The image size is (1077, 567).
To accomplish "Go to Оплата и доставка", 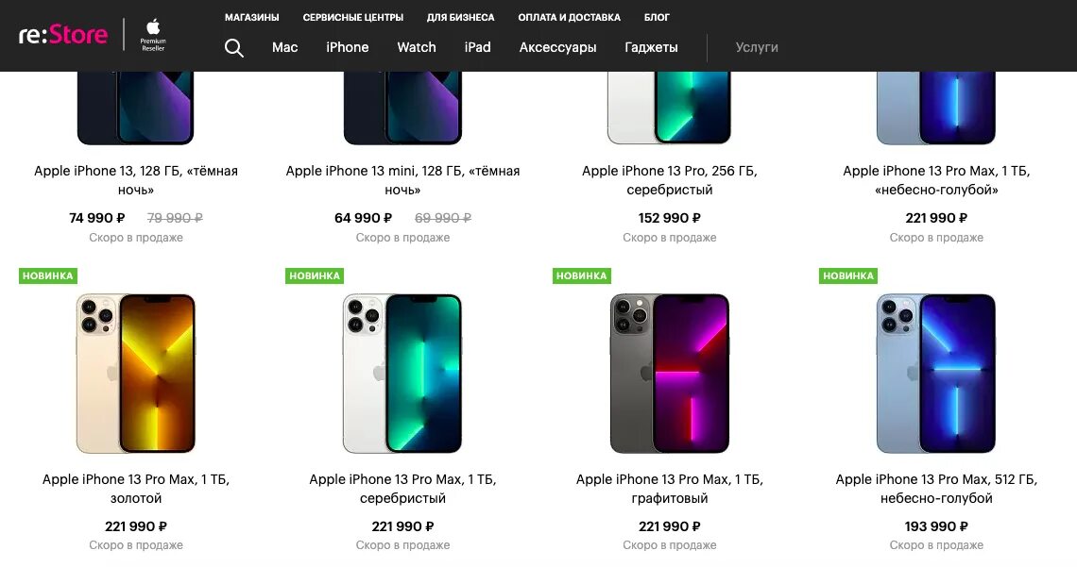I will [x=570, y=17].
